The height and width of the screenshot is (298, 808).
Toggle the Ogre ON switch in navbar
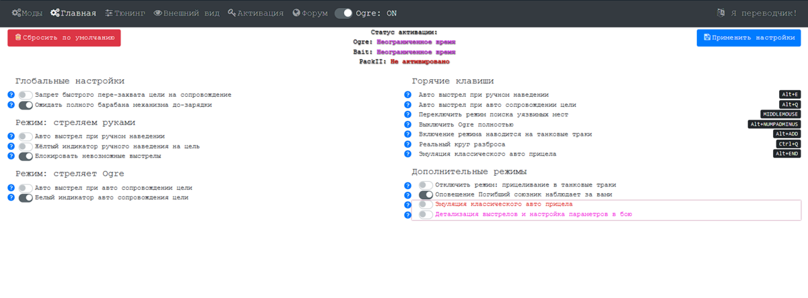point(343,13)
